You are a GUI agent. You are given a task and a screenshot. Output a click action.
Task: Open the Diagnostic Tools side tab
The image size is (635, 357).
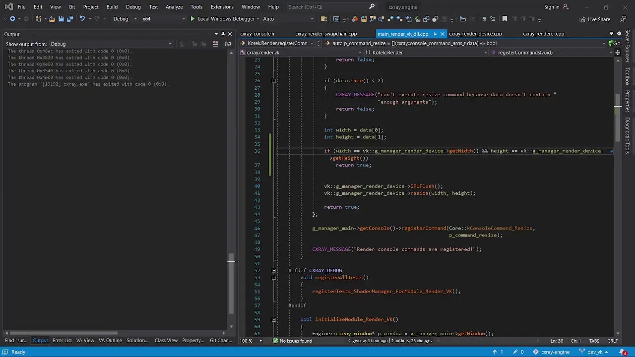pos(628,135)
